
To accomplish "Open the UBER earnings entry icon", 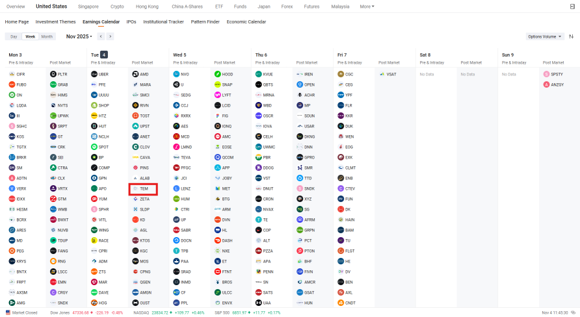I will 94,75.
